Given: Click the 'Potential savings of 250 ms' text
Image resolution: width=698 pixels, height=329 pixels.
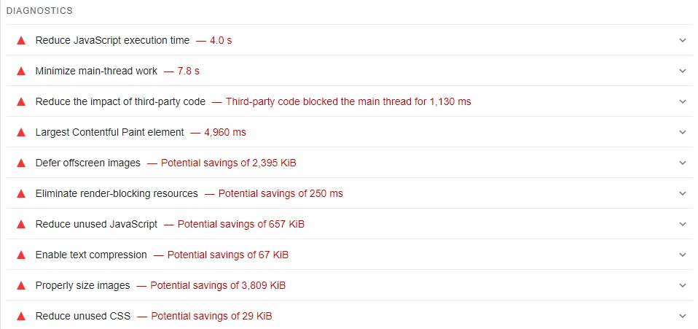Looking at the screenshot, I should pos(281,193).
